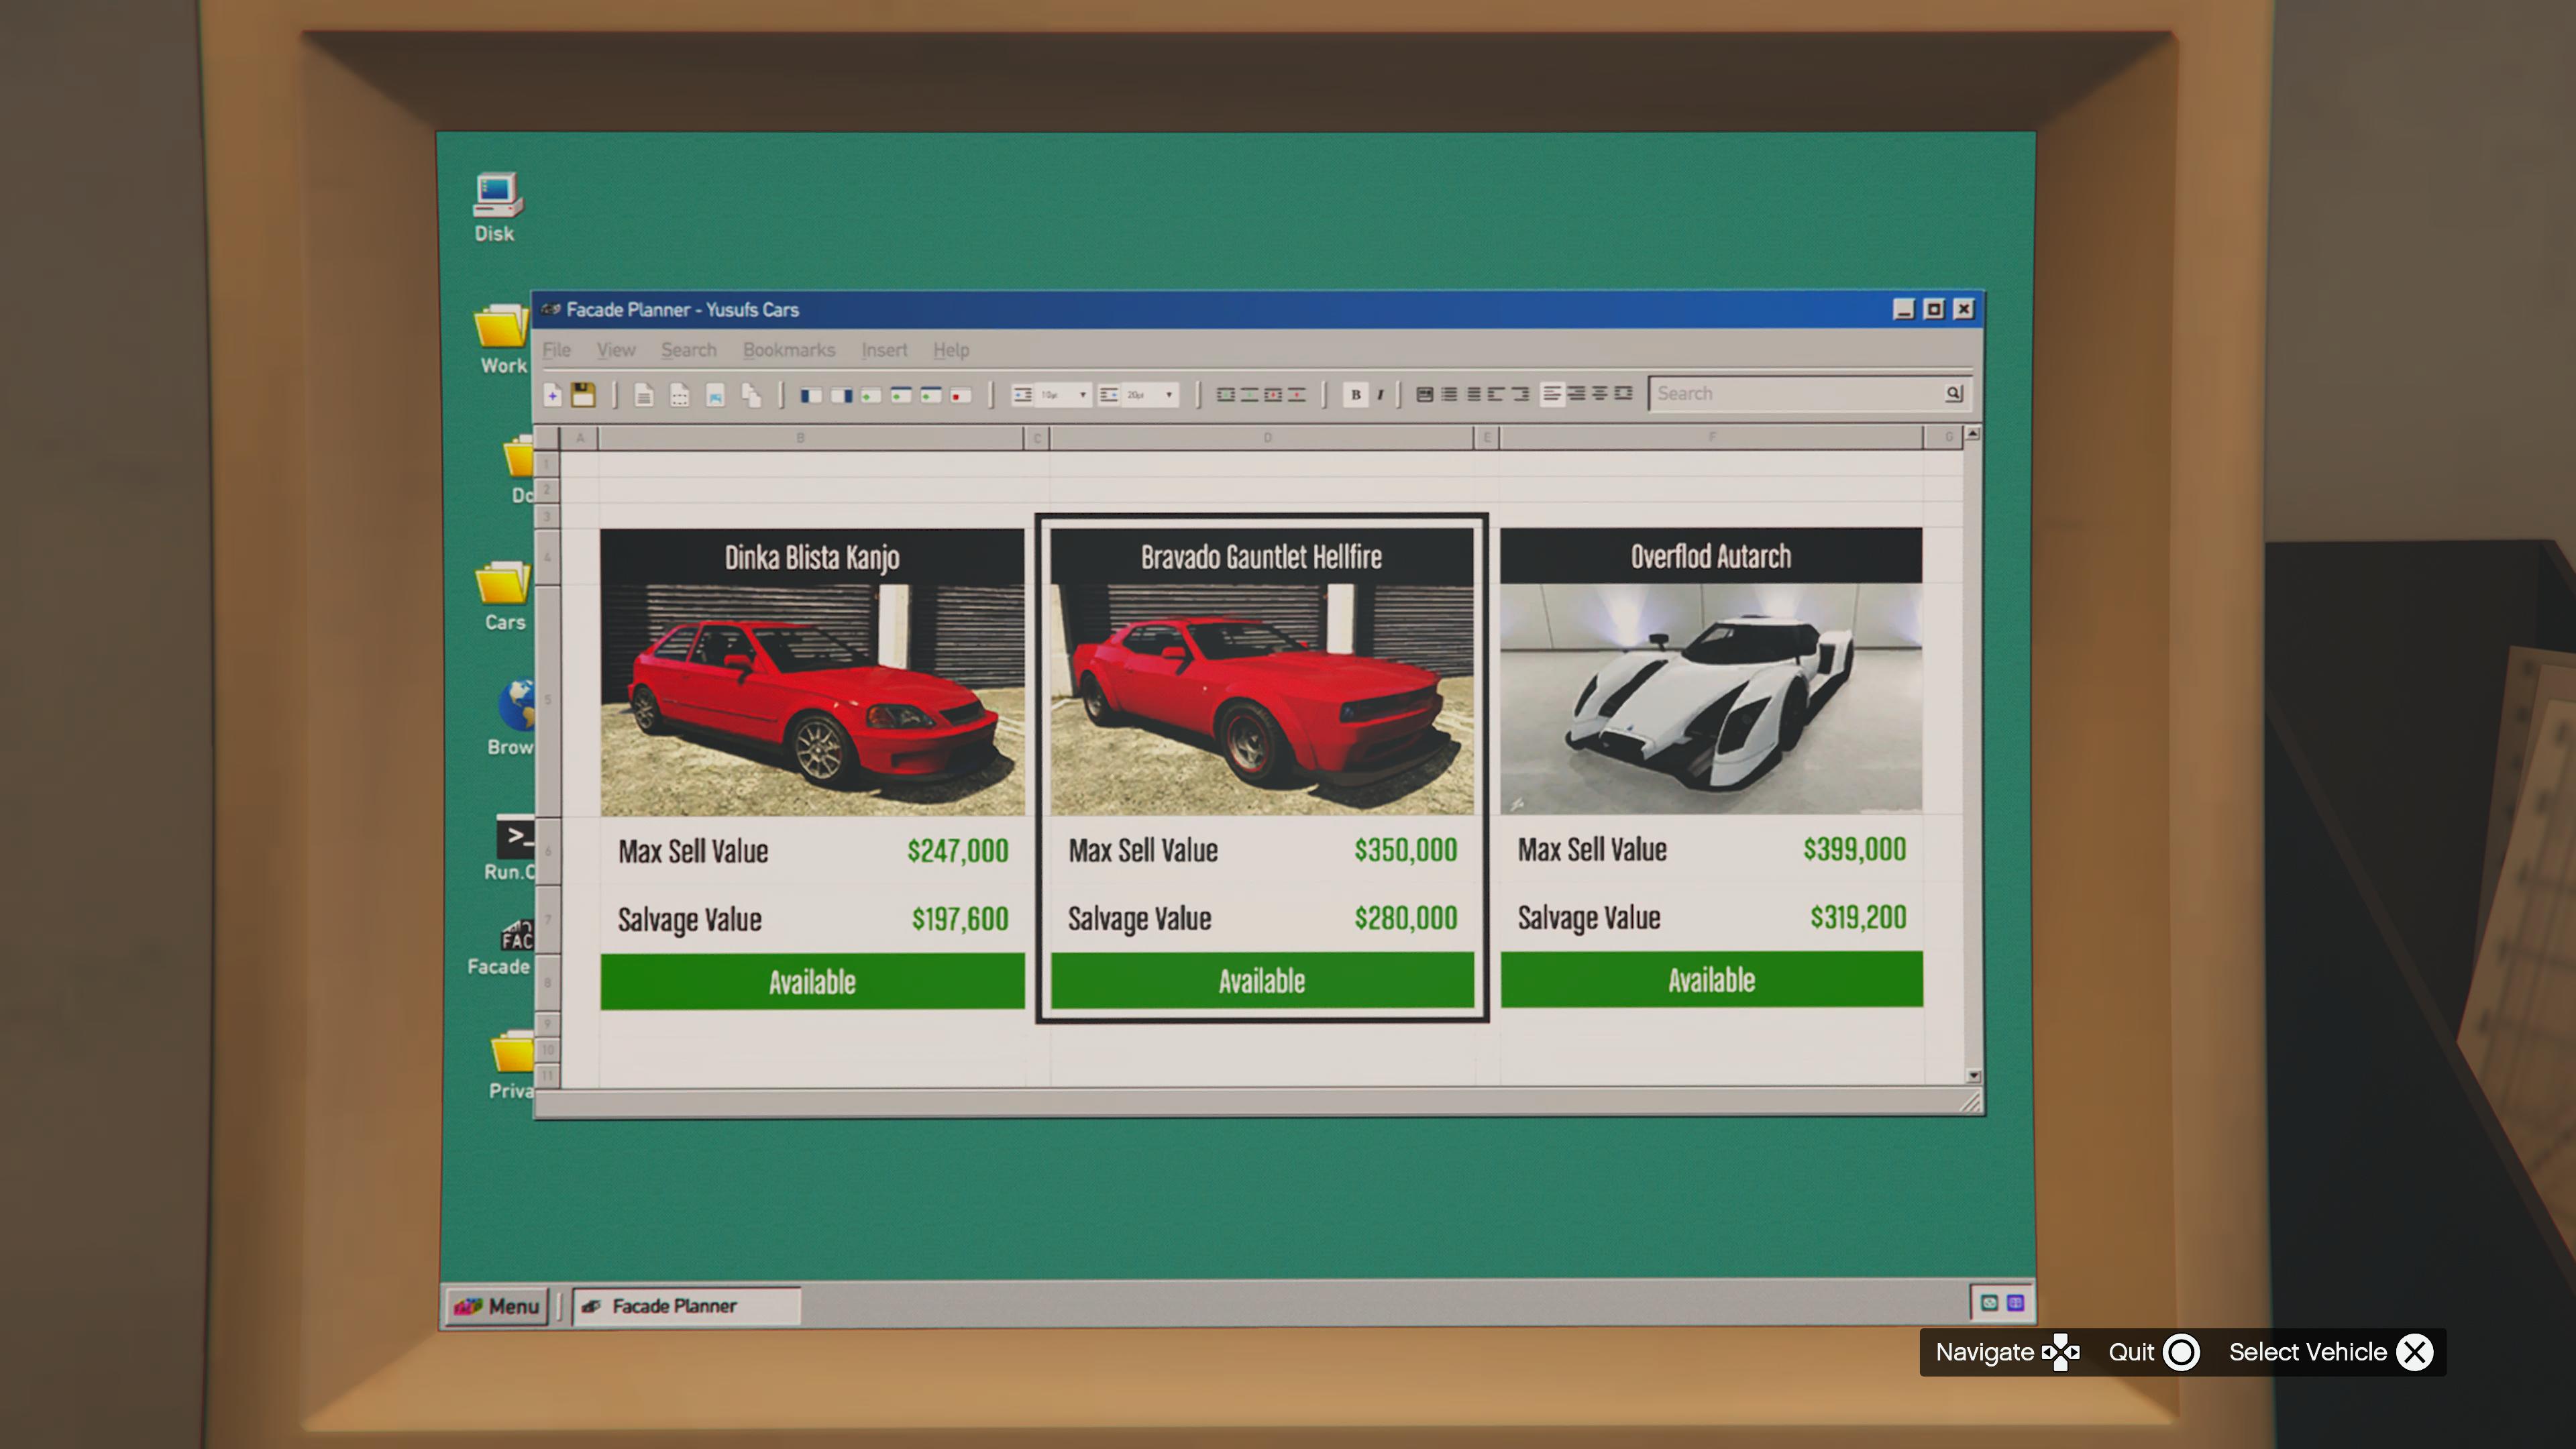Toggle Bold formatting button

tap(1355, 394)
